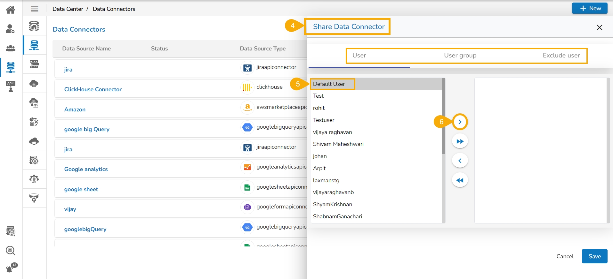Select Shivam Maheshwari from user list
The height and width of the screenshot is (279, 613).
coord(338,144)
